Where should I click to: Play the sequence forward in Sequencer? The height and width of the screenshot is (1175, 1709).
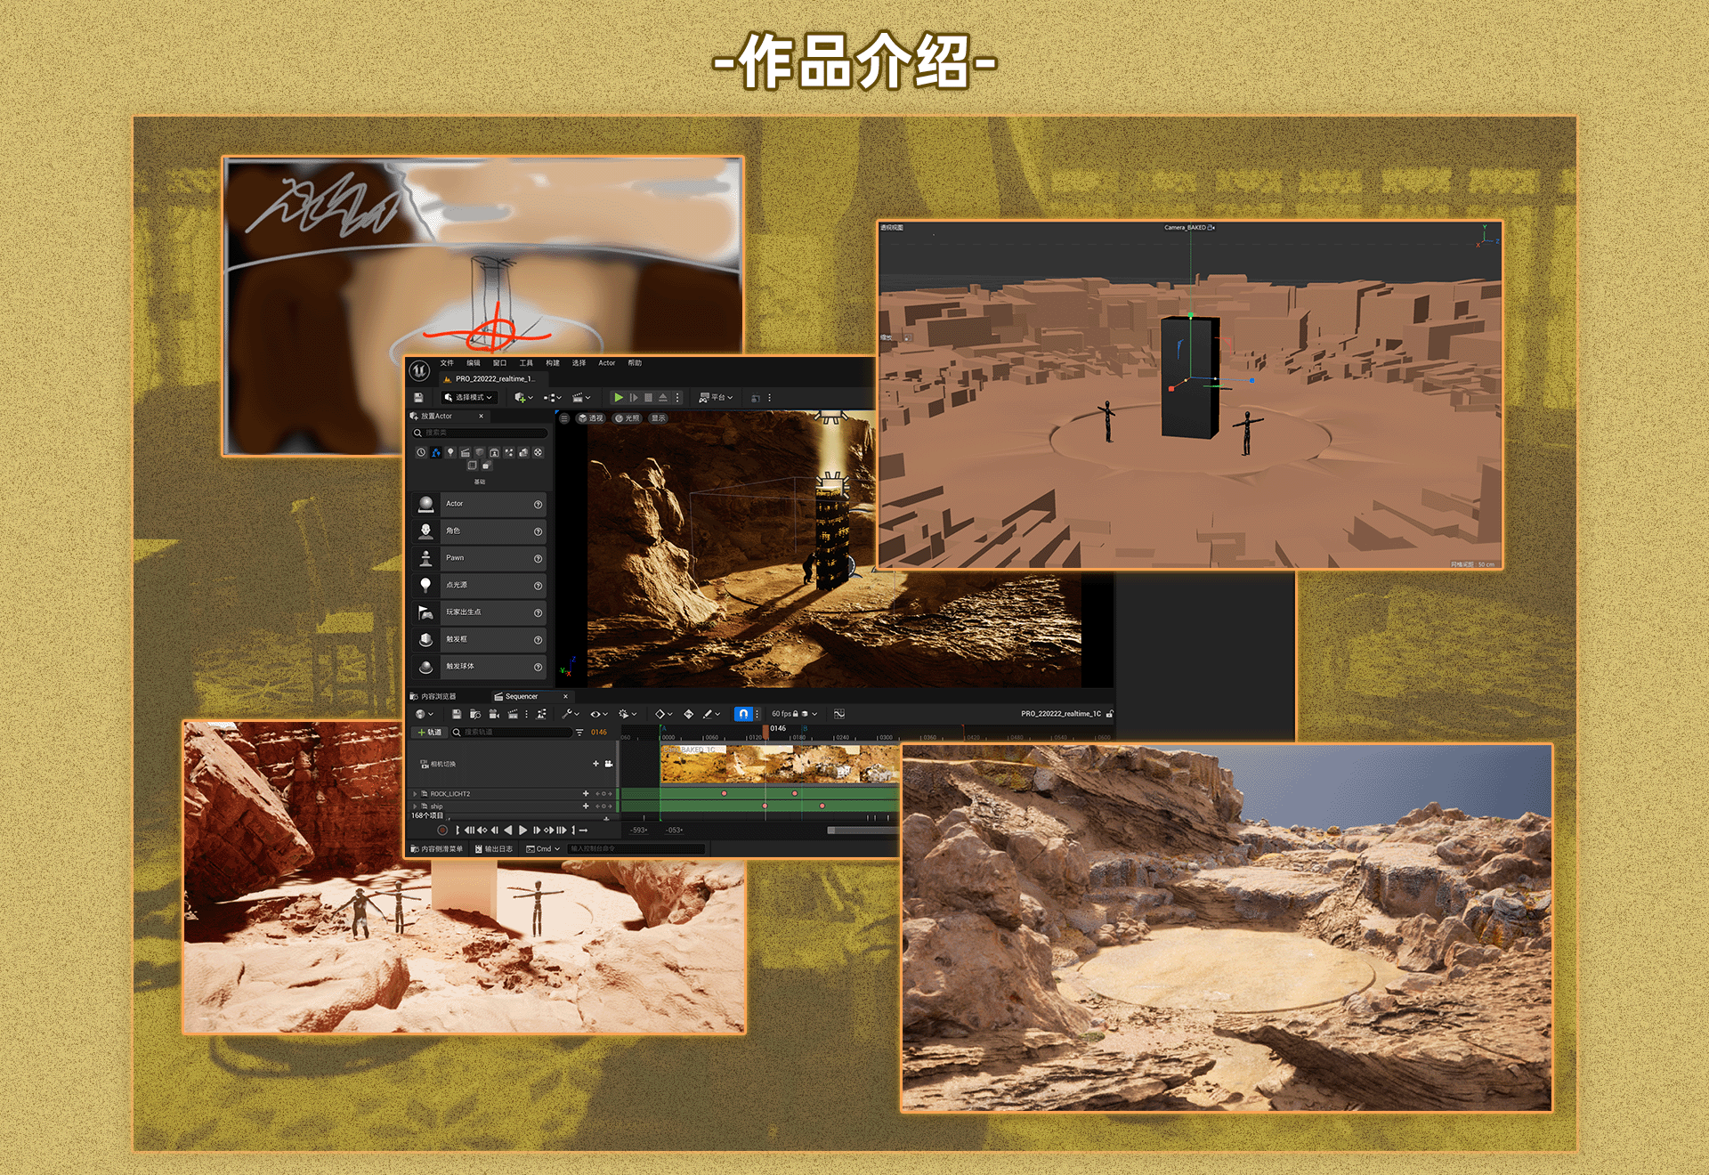(x=523, y=831)
